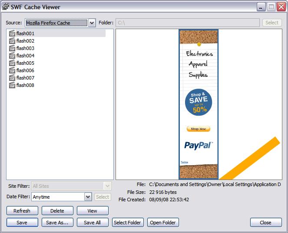Click the flash005 file icon
This screenshot has height=233, width=288.
(x=12, y=63)
